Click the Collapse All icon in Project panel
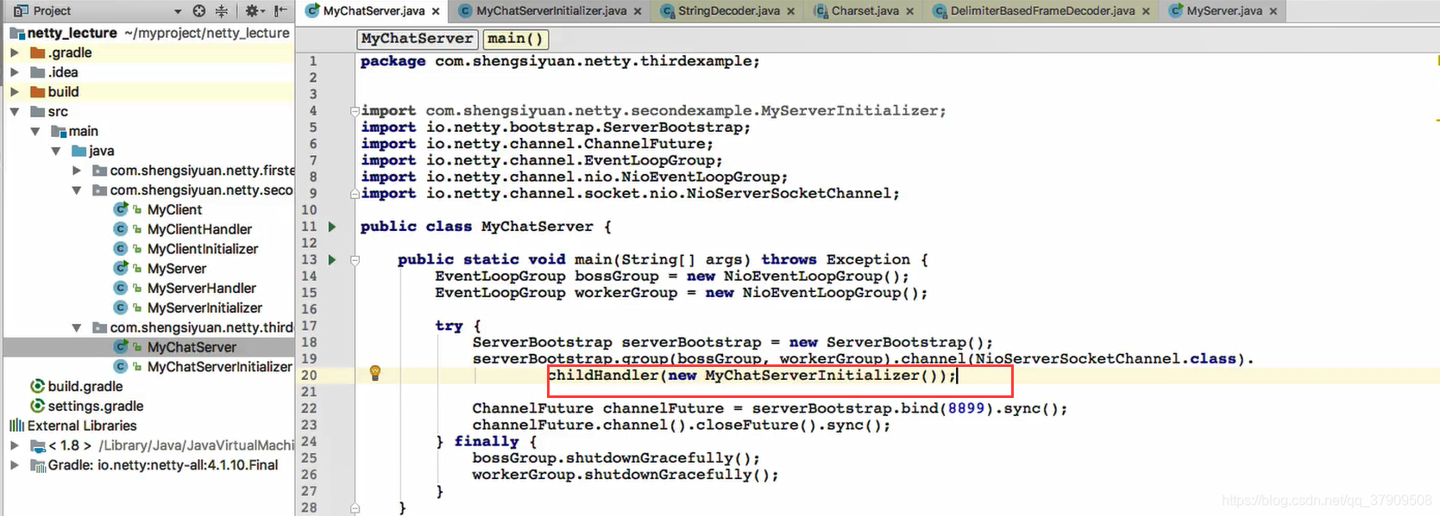Screen dimensions: 1440x516 [222, 11]
